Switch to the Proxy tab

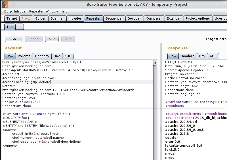[26, 18]
